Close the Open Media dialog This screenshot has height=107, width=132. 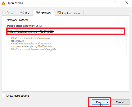point(127,3)
